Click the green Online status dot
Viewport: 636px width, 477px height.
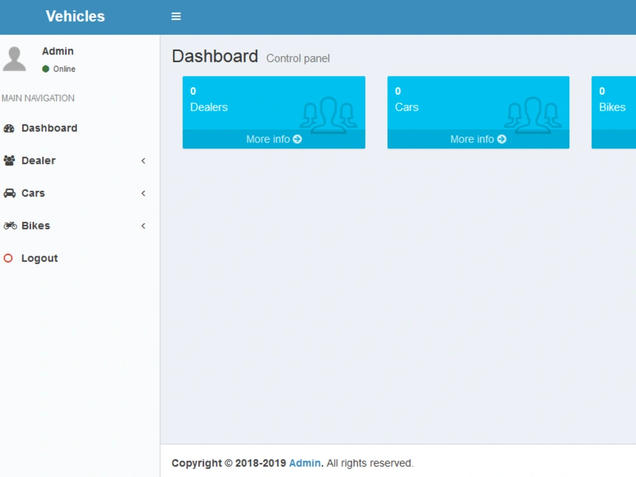(x=45, y=69)
